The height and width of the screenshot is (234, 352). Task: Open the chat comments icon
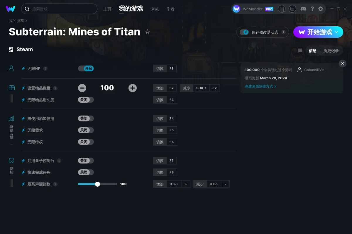click(300, 51)
